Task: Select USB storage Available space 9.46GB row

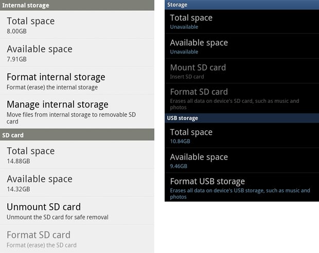Action: click(x=242, y=160)
